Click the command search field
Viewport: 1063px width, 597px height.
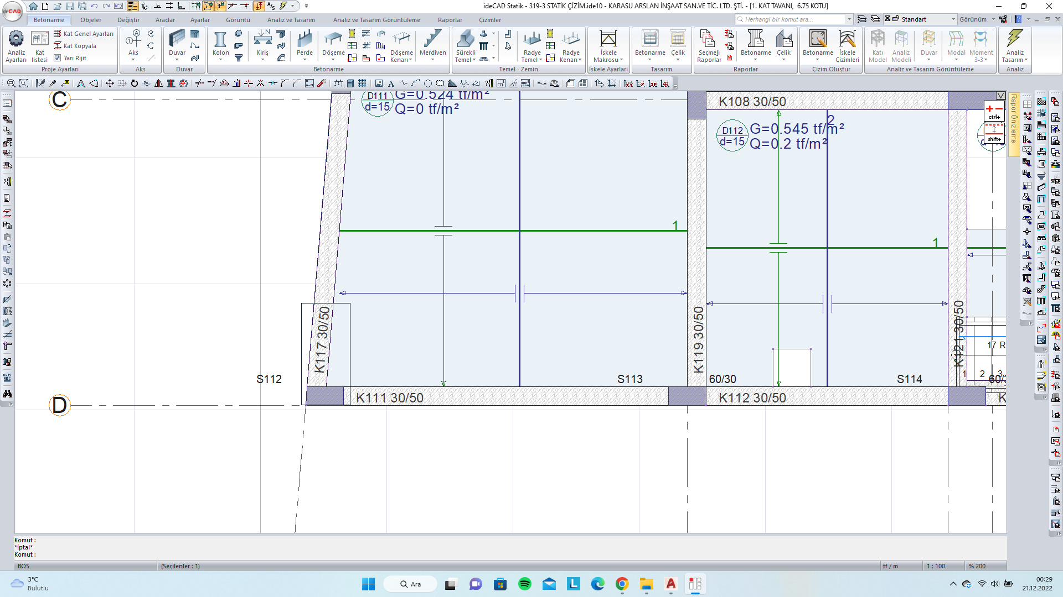794,19
